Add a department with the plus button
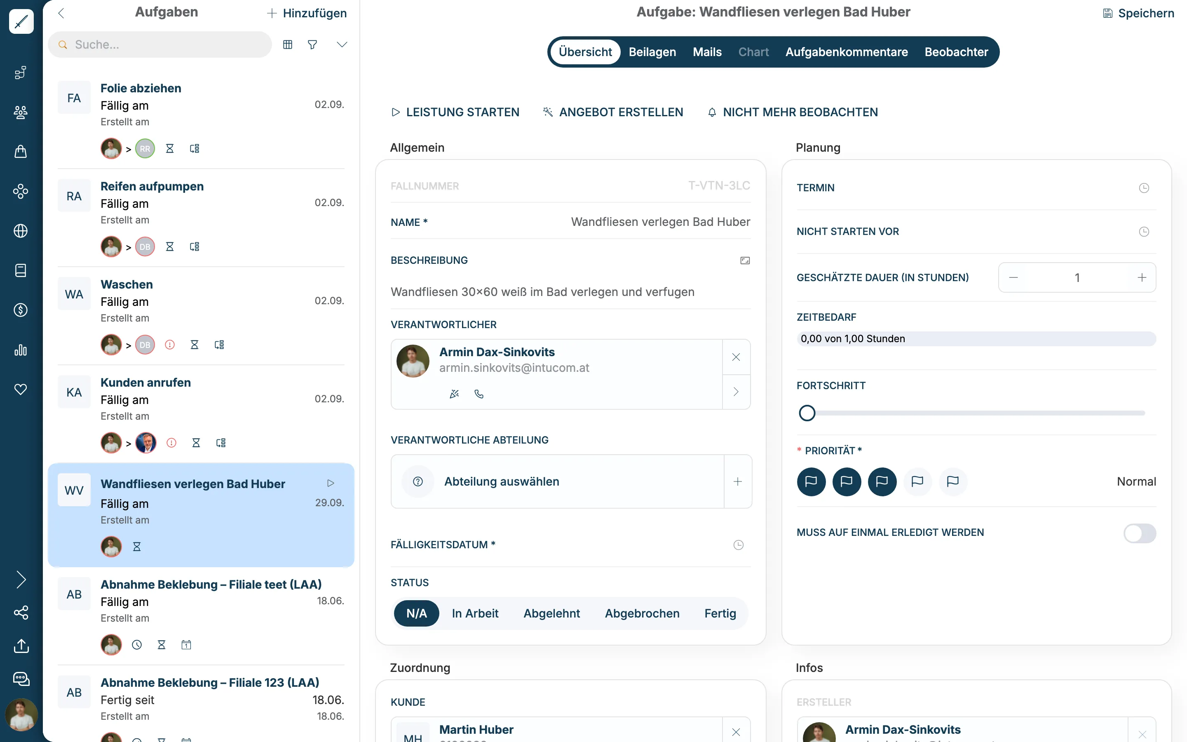Image resolution: width=1187 pixels, height=742 pixels. tap(738, 481)
